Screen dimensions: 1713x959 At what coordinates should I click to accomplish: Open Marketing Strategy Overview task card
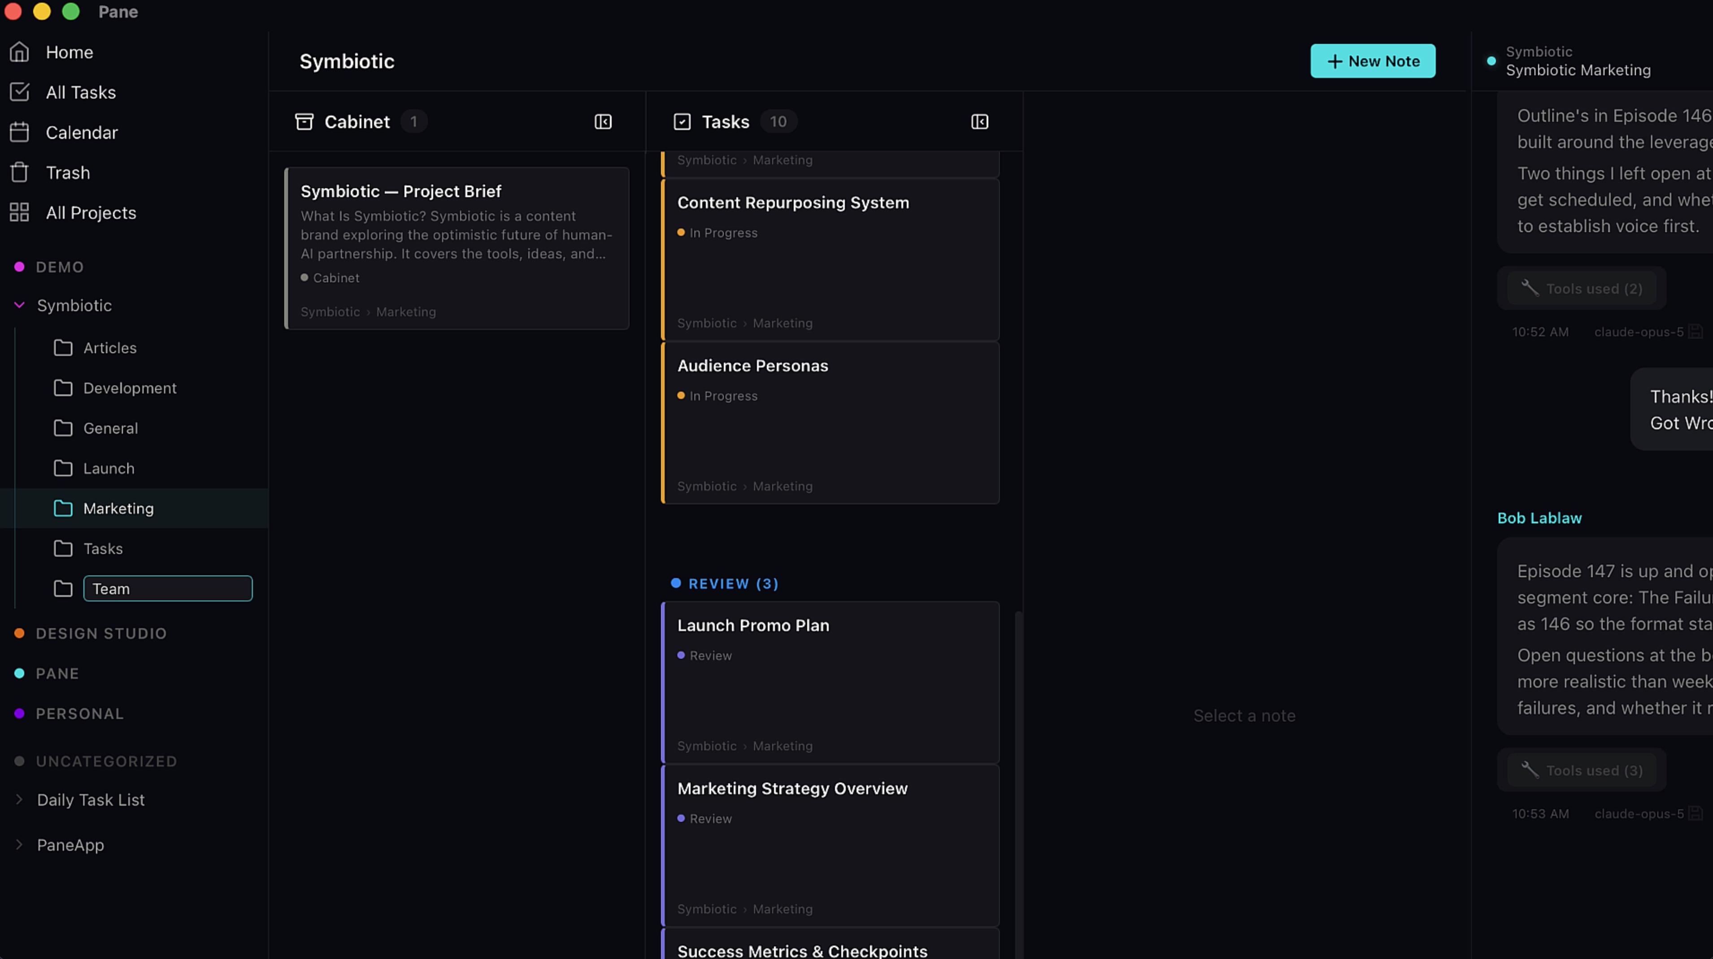coord(830,845)
